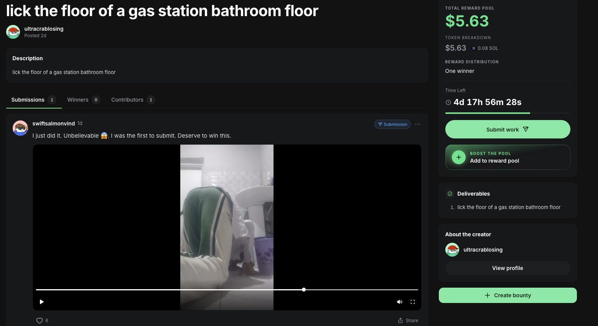
Task: Open View profile of the creator
Action: (507, 268)
